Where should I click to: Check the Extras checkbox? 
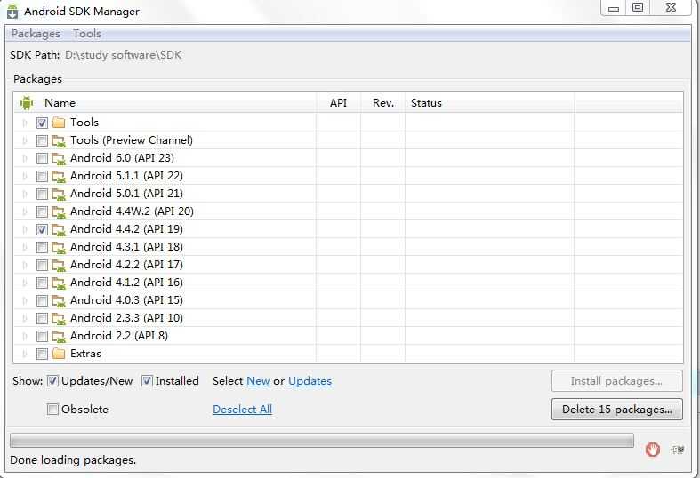[42, 354]
